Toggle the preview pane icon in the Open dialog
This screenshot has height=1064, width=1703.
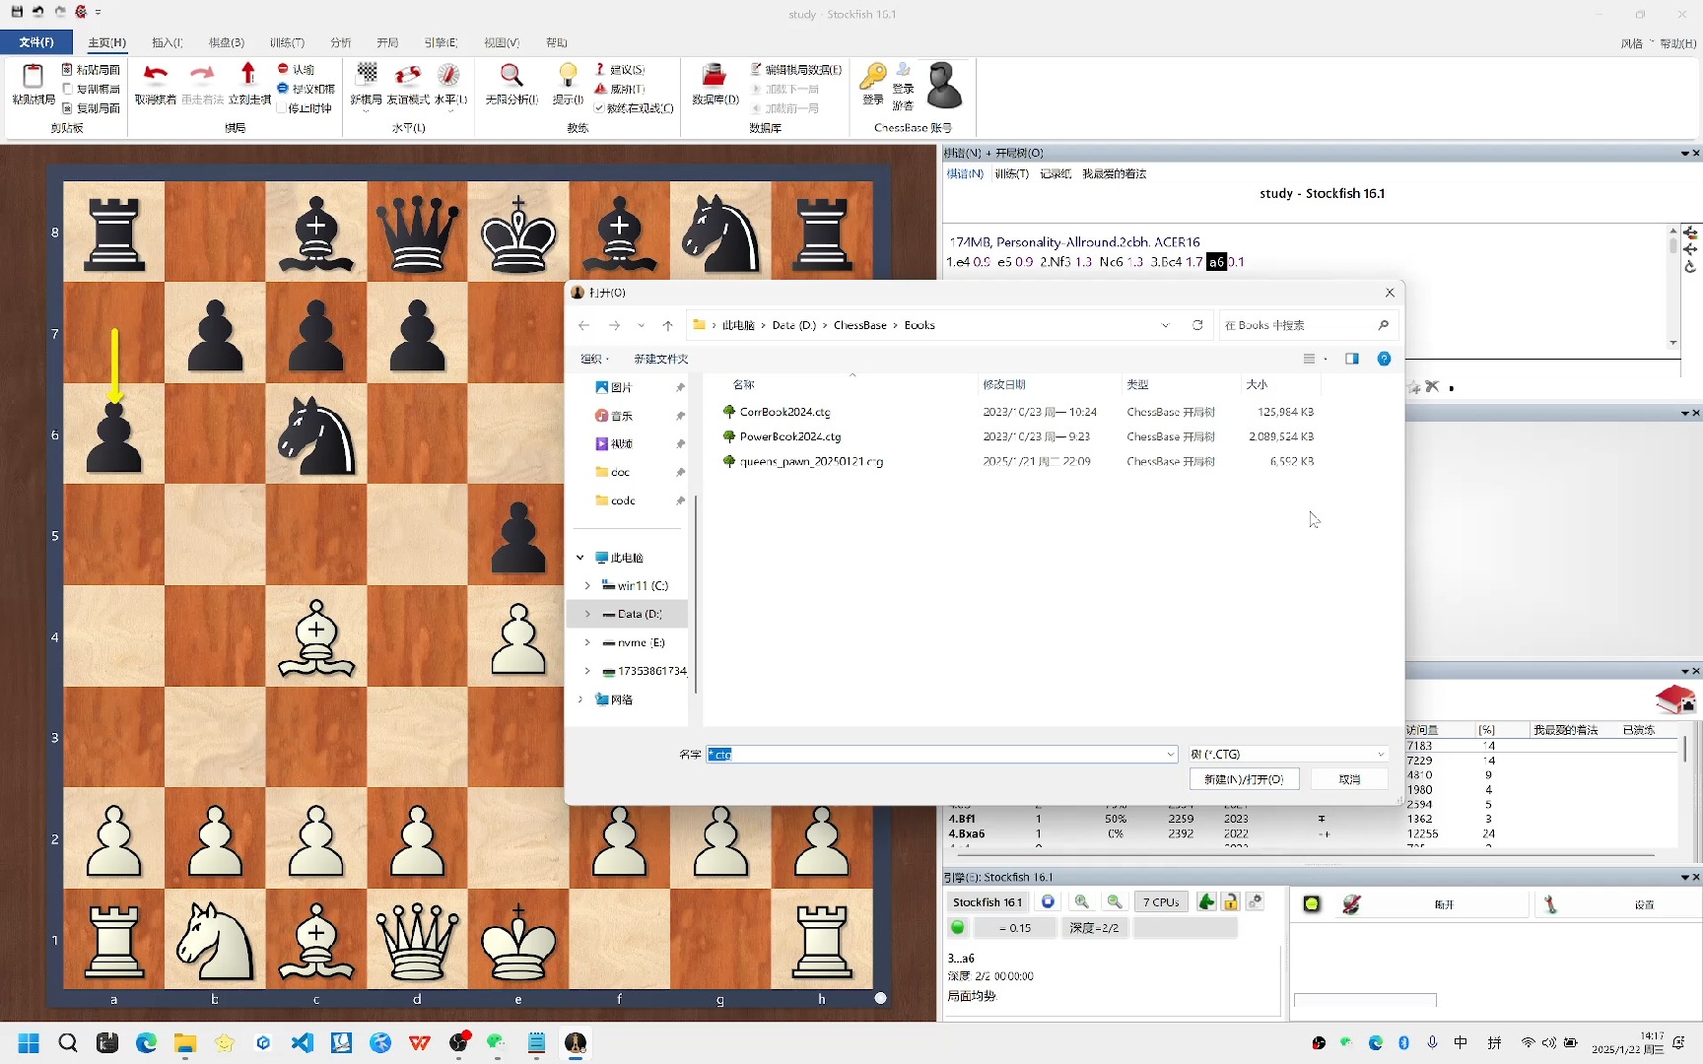click(1352, 359)
